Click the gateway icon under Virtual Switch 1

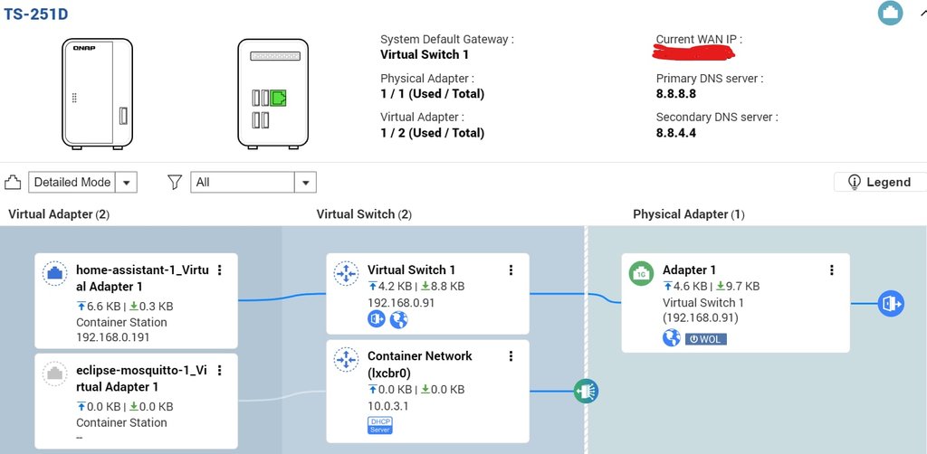tap(377, 319)
